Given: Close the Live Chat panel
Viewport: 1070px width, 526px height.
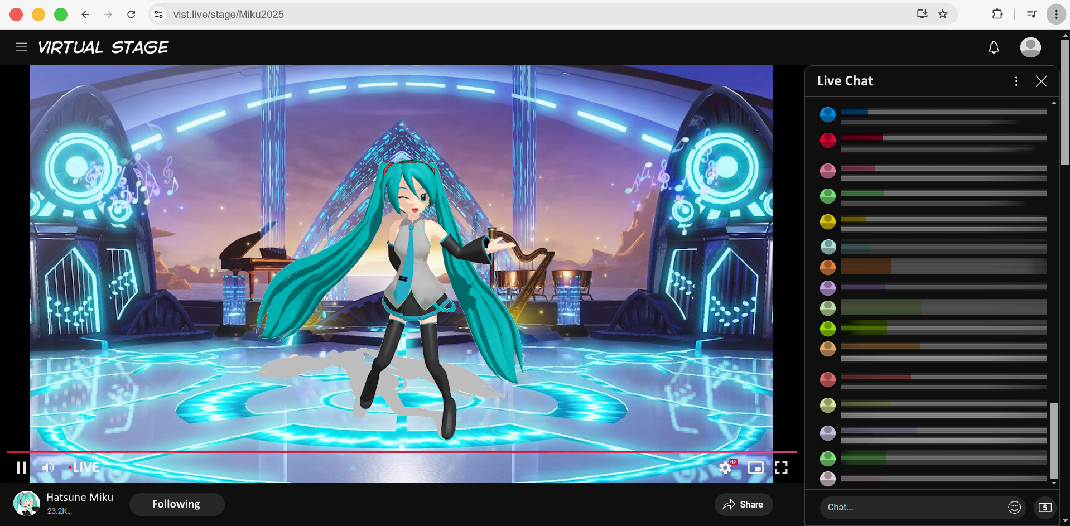Looking at the screenshot, I should 1041,81.
